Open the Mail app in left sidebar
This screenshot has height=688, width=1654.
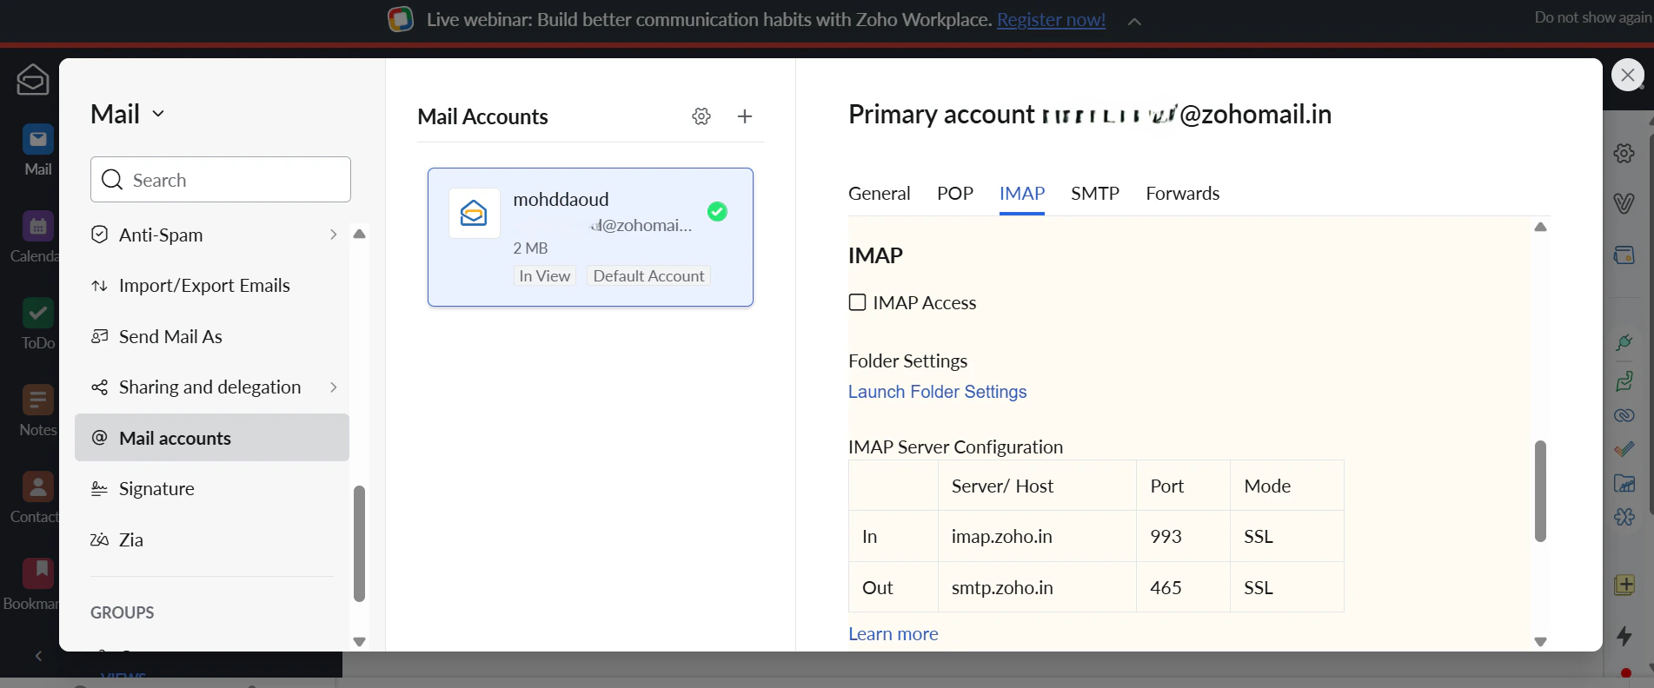pos(37,149)
